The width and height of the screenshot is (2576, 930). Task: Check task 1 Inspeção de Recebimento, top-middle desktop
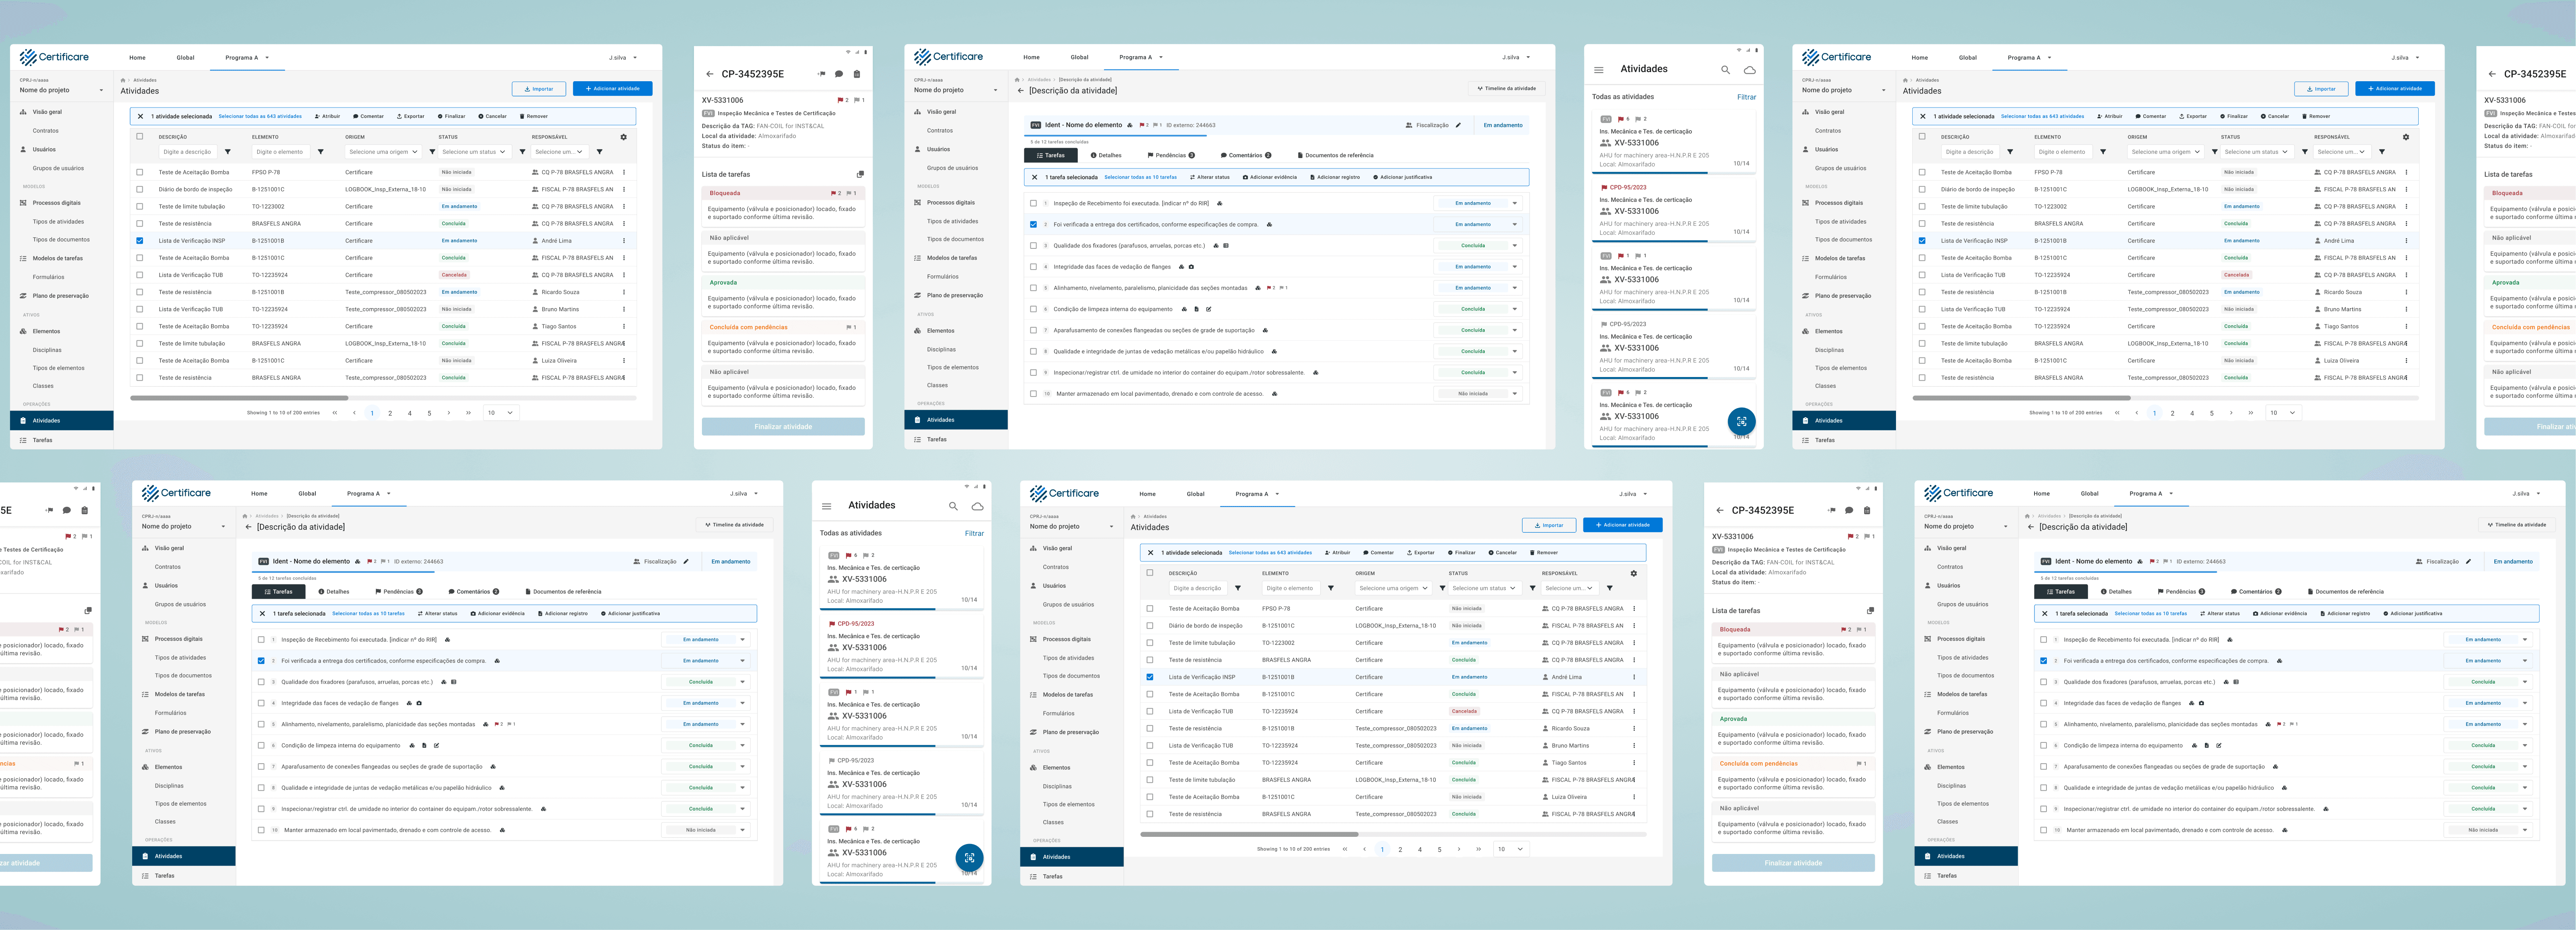tap(1033, 203)
